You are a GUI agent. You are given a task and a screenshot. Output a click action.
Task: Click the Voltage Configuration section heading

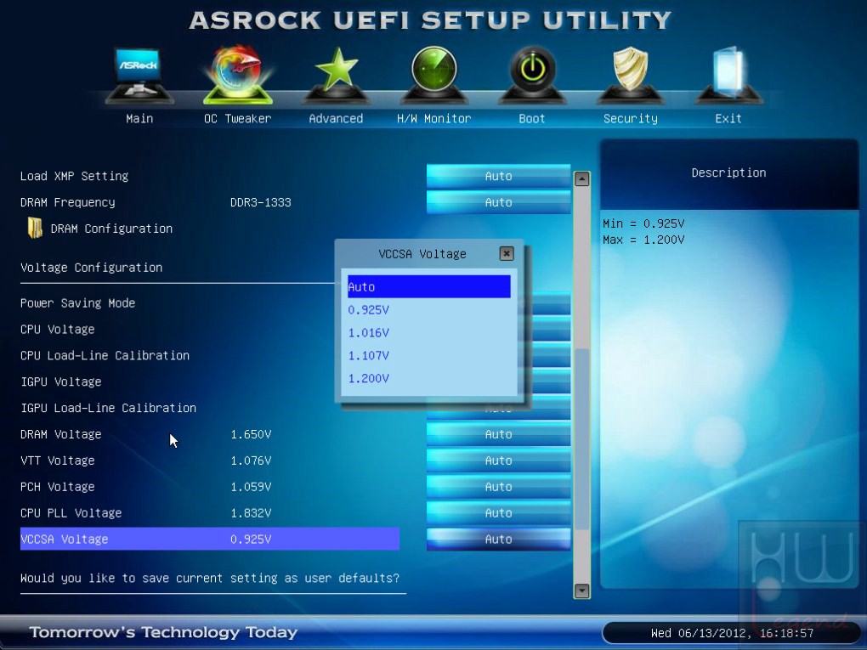(x=91, y=268)
